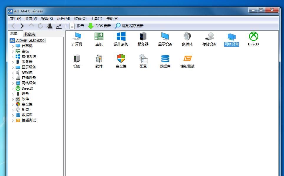Click the DirectX icon in main pane
284x176 pixels.
[253, 37]
